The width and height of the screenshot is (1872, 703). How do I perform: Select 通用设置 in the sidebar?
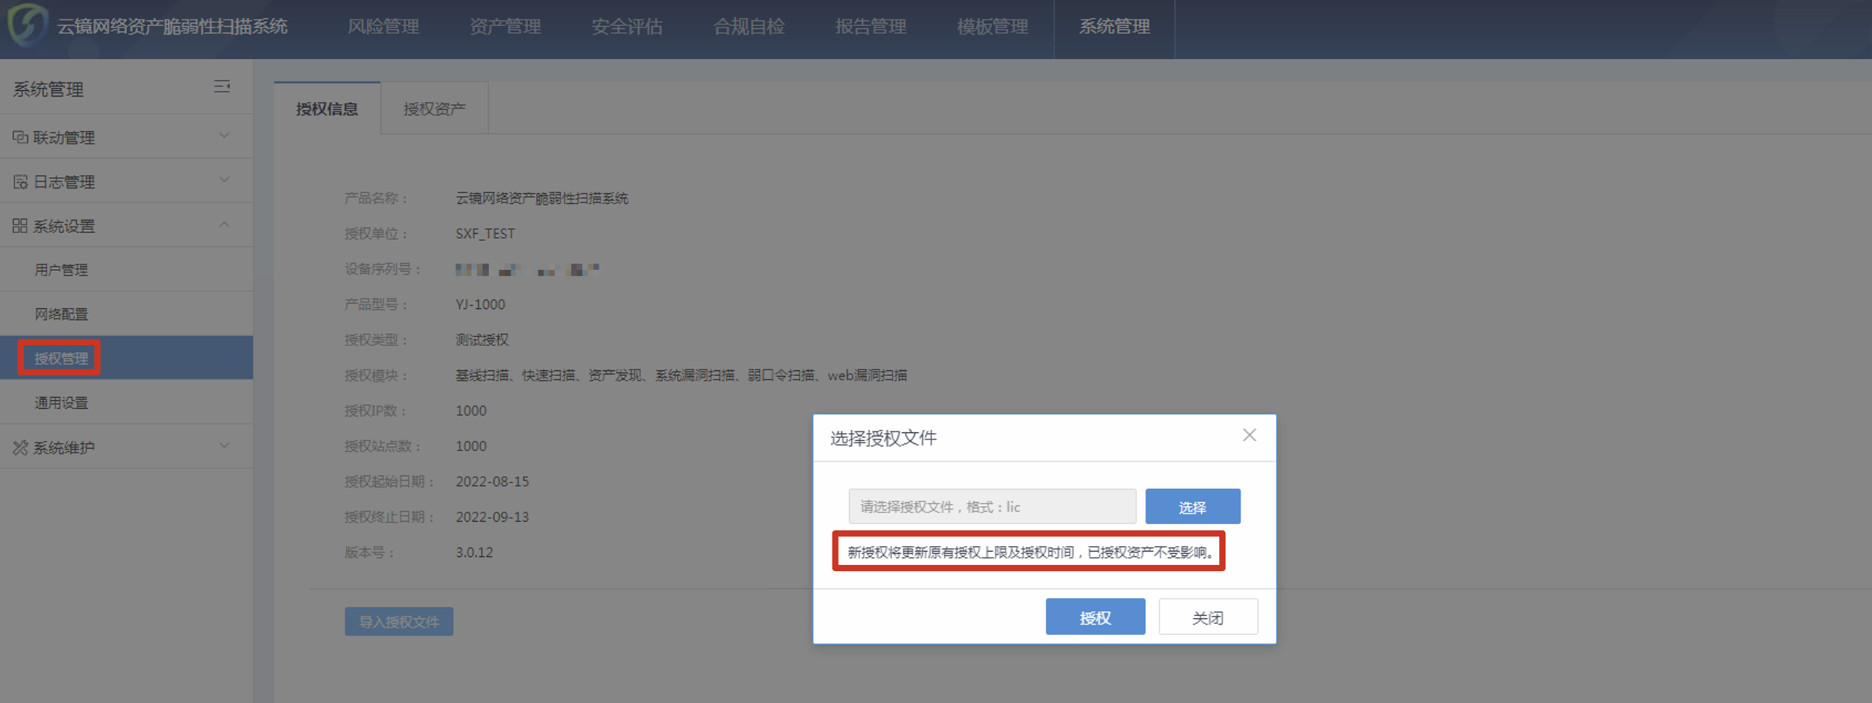(x=126, y=402)
